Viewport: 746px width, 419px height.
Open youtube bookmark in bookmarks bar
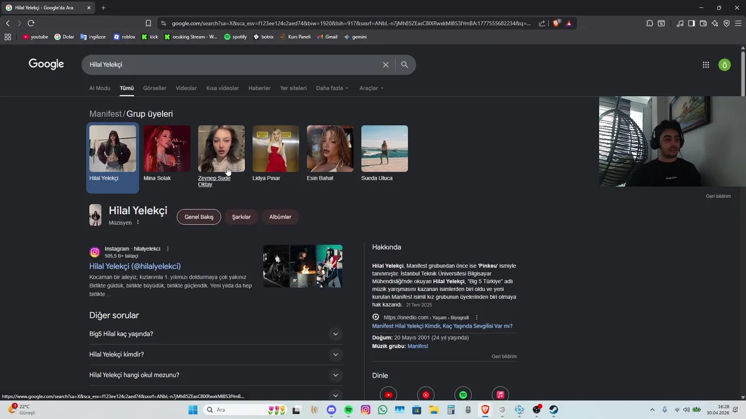click(x=35, y=37)
